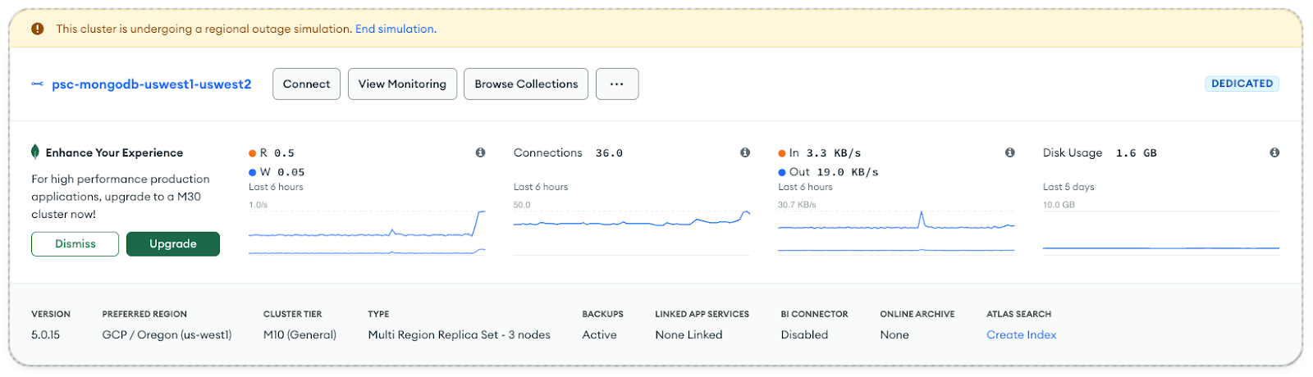Click End simulation link
Viewport: 1313px width, 377px height.
[395, 29]
